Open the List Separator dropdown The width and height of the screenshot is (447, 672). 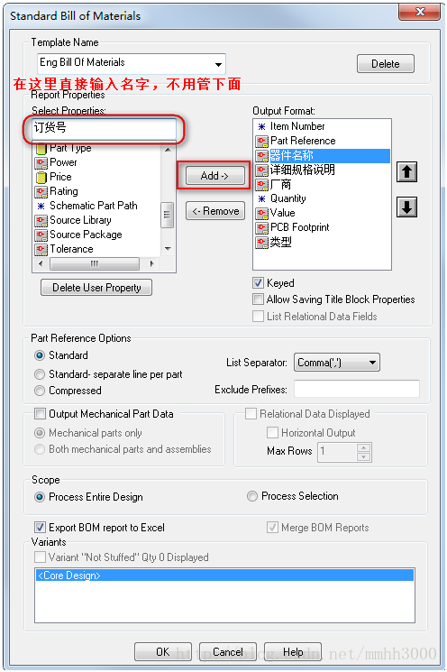(372, 363)
